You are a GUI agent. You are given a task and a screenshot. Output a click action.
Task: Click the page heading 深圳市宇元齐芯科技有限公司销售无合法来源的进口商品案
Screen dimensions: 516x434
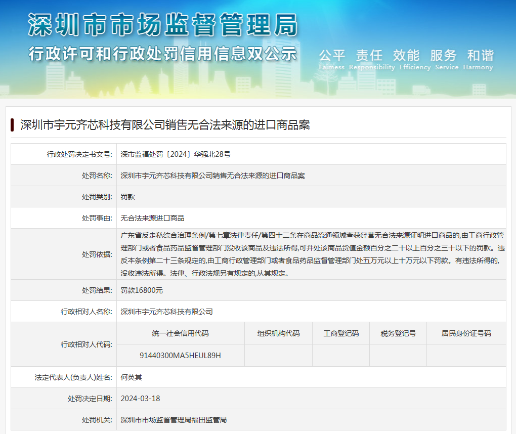(165, 125)
